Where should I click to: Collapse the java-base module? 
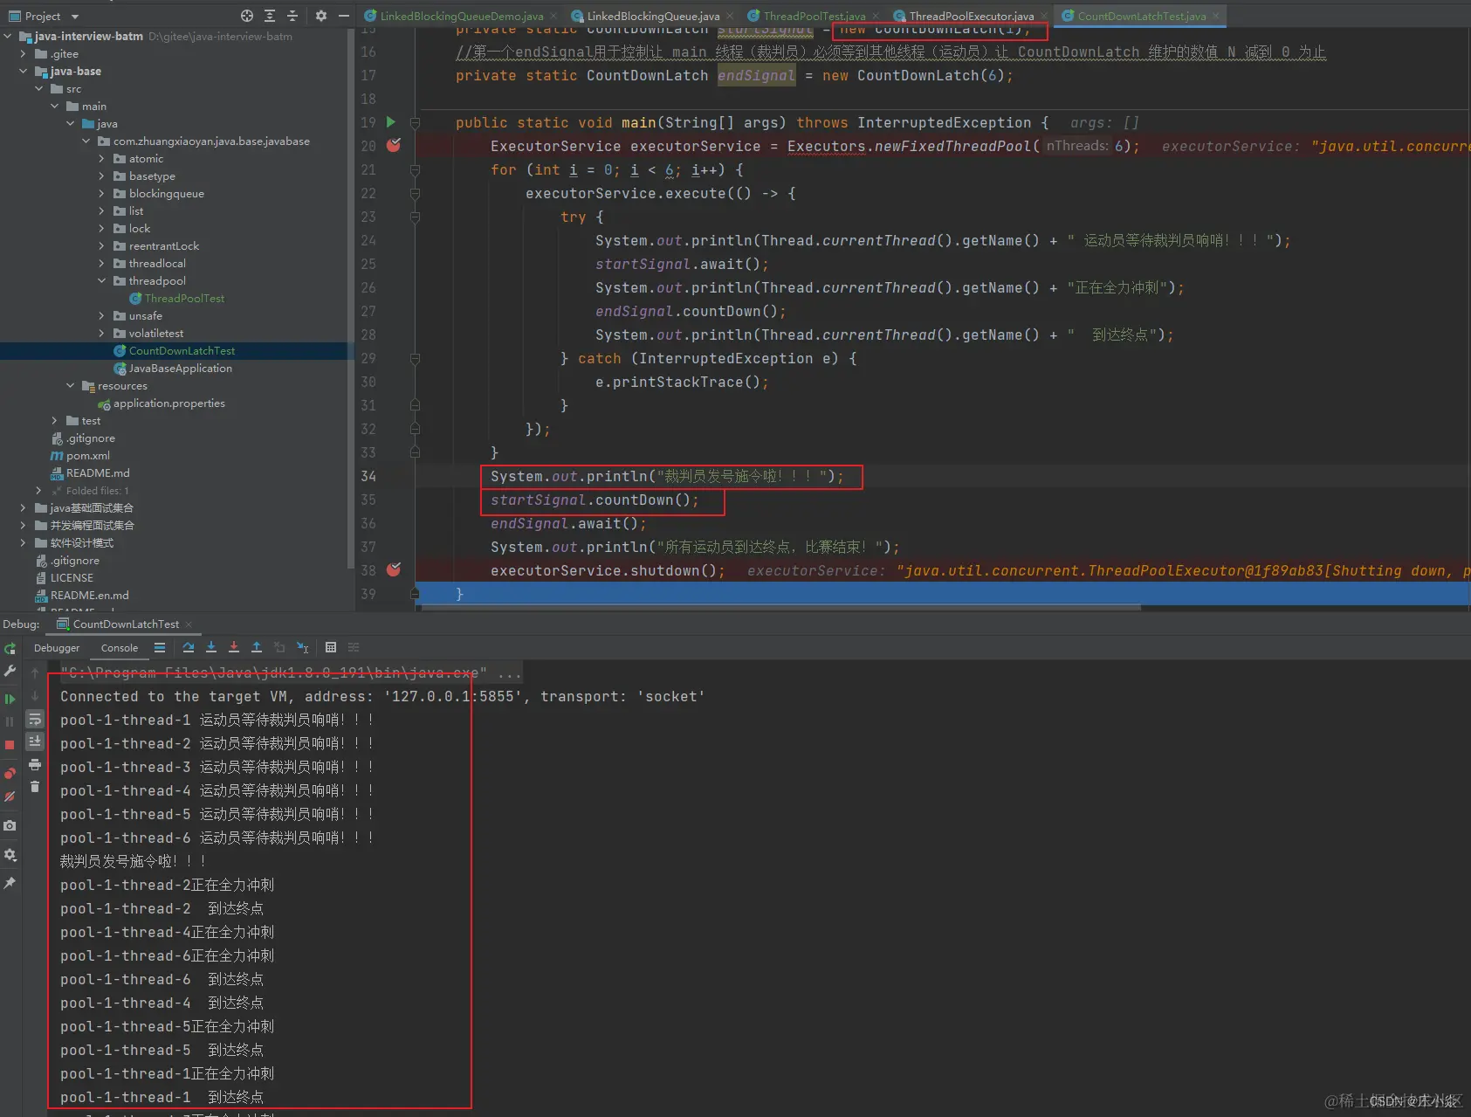24,72
